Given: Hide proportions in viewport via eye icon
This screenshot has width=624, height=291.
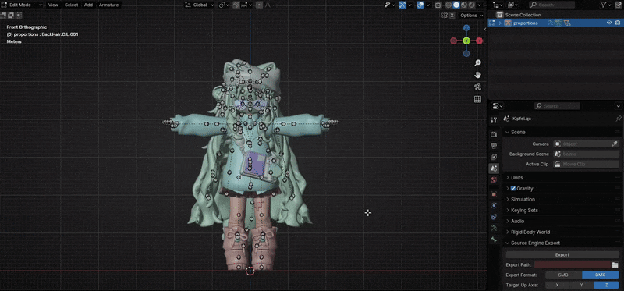Looking at the screenshot, I should (609, 23).
